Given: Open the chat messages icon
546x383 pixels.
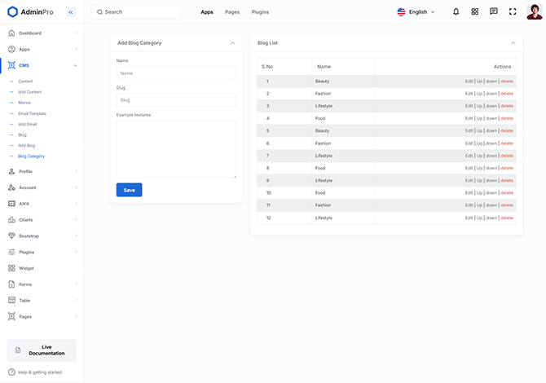Looking at the screenshot, I should pos(493,12).
